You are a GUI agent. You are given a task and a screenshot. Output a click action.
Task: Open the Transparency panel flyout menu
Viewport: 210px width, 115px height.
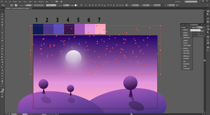point(204,25)
